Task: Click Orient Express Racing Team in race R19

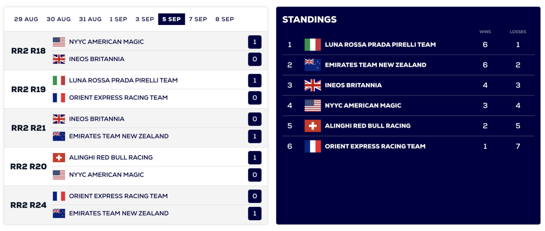Action: 119,98
